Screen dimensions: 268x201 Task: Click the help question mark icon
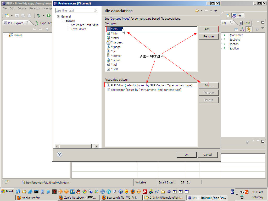coord(59,154)
